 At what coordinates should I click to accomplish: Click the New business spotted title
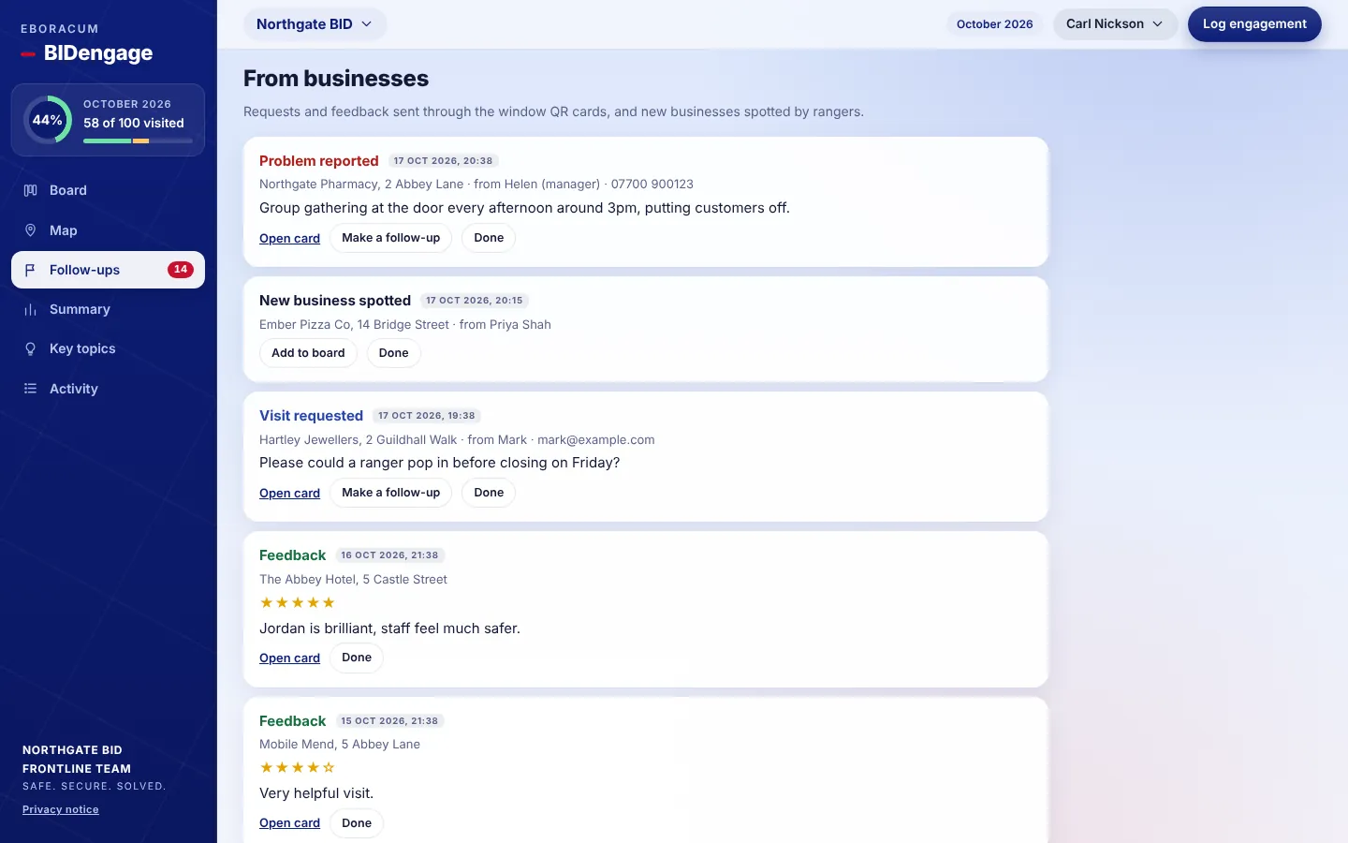click(x=335, y=301)
